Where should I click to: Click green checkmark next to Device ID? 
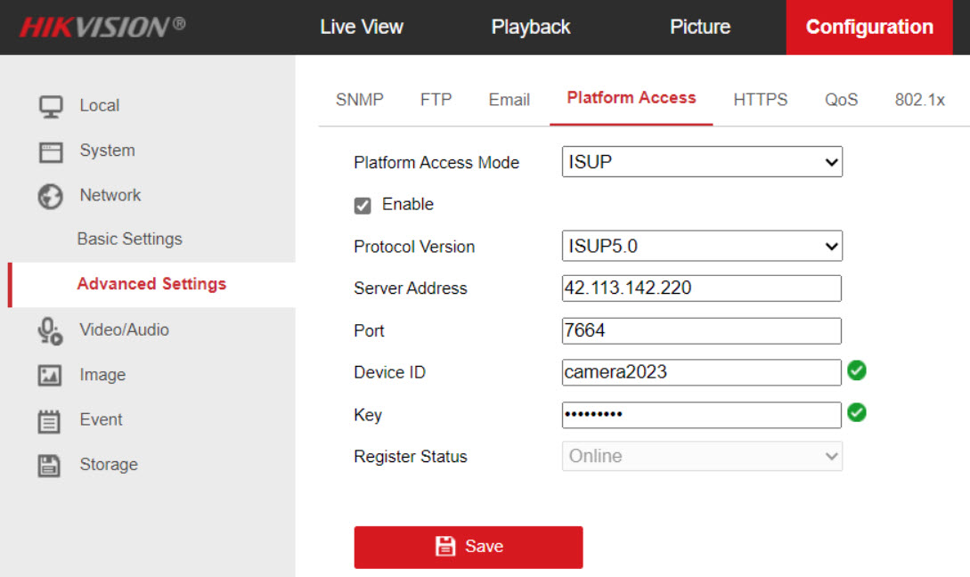point(857,371)
